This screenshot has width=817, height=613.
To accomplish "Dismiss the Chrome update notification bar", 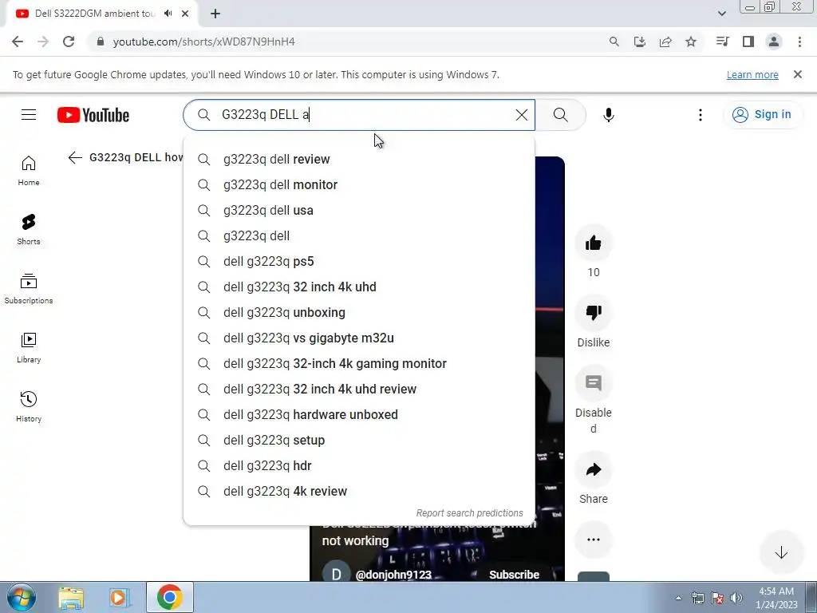I will tap(798, 74).
